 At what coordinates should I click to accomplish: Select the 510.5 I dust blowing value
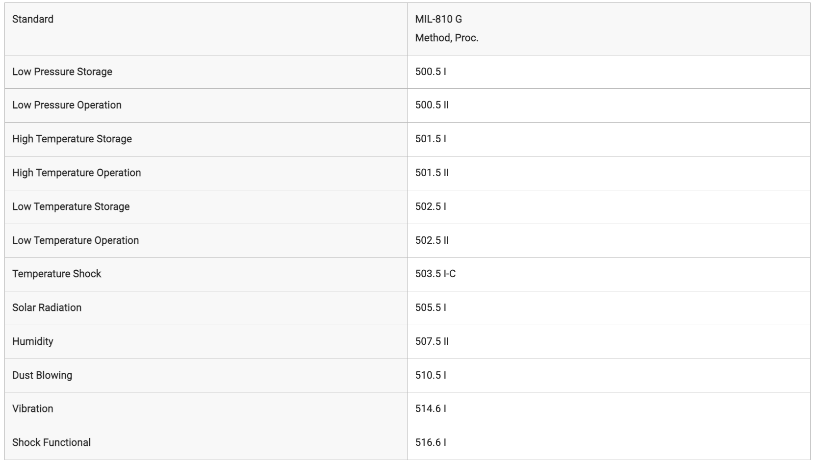pyautogui.click(x=431, y=375)
